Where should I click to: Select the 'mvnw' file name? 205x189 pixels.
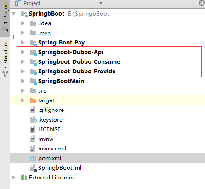[46, 139]
